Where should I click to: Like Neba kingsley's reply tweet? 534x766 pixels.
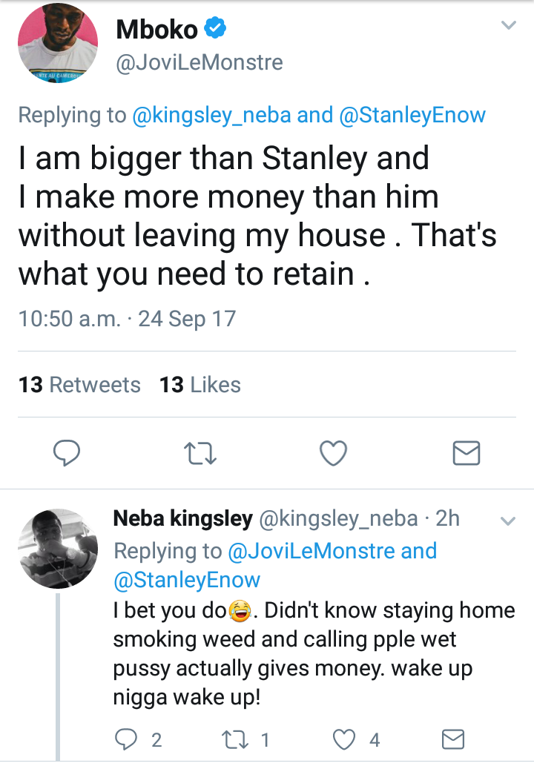click(x=344, y=739)
